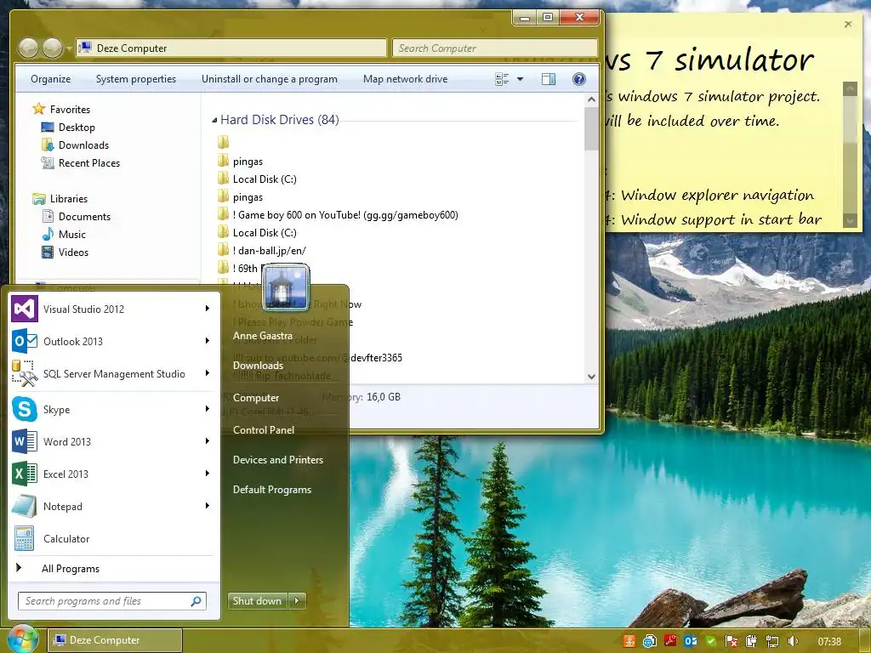This screenshot has height=653, width=871.
Task: Click the power plug battery tray icon
Action: [752, 641]
